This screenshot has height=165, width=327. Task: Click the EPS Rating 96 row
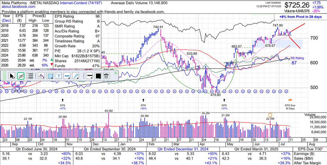77,16
